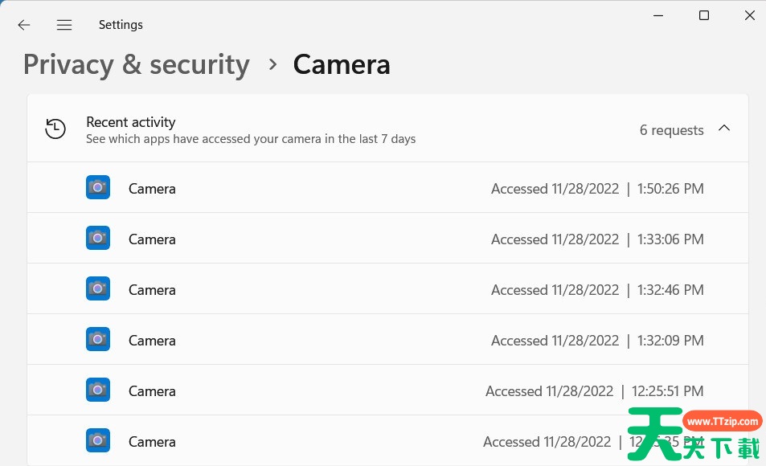Click the Camera breadcrumb title
Viewport: 766px width, 466px height.
pos(342,65)
